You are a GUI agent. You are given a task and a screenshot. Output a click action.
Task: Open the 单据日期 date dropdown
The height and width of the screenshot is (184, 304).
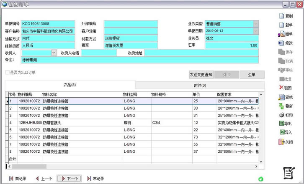256,31
